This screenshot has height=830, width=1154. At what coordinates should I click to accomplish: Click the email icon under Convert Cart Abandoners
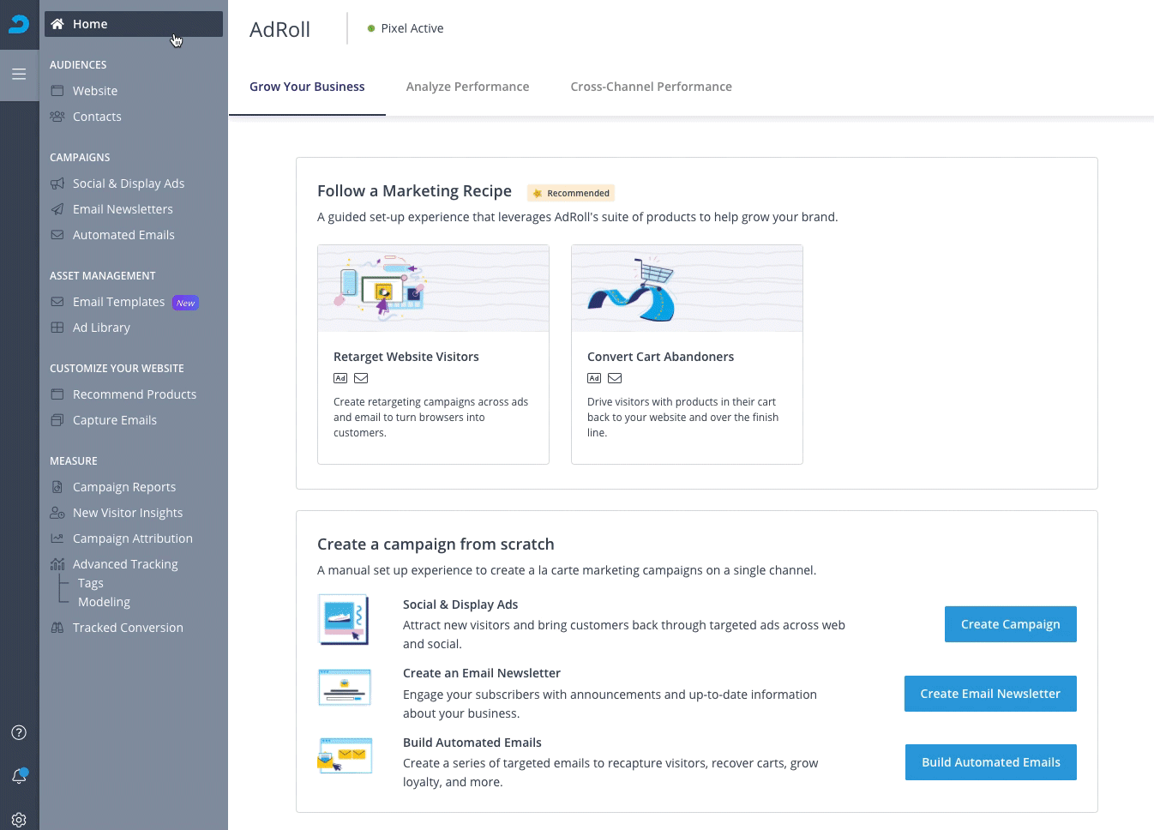[615, 378]
